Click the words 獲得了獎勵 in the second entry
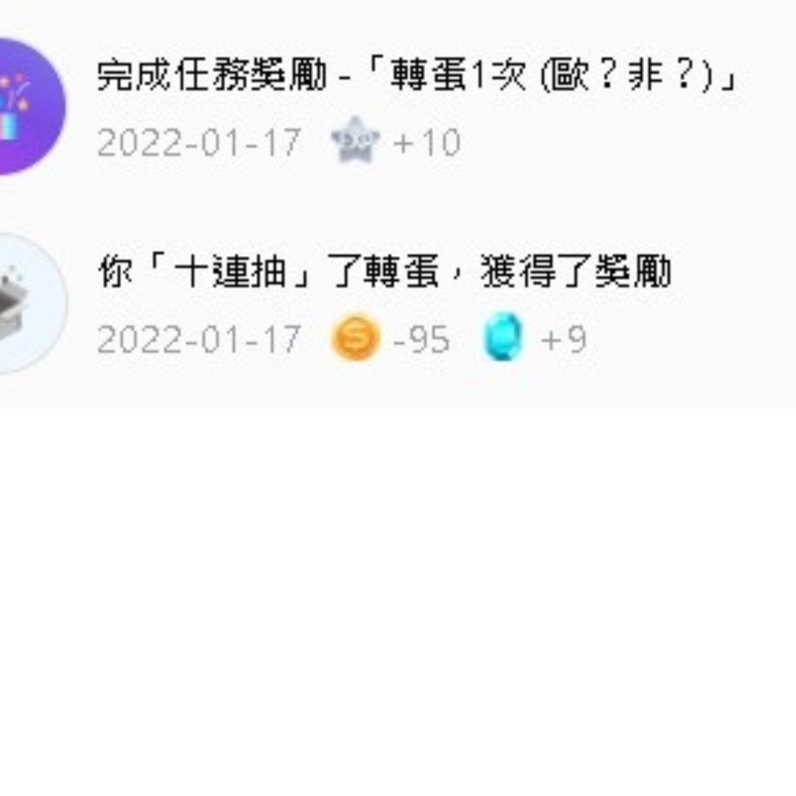796x796 pixels. [576, 273]
